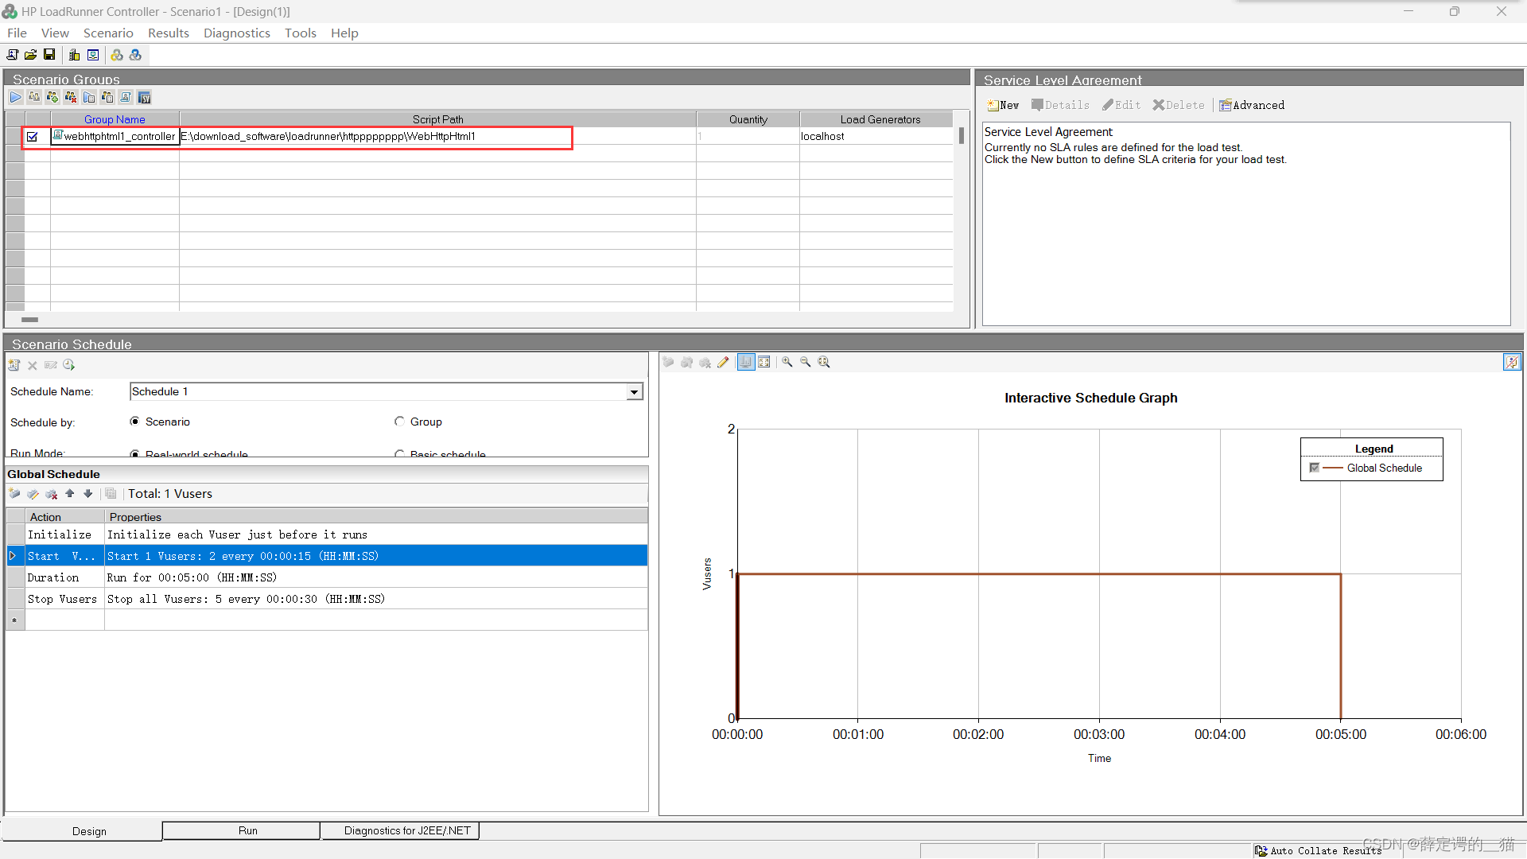Viewport: 1527px width, 859px height.
Task: Click Move Action Up arrow icon
Action: coord(70,494)
